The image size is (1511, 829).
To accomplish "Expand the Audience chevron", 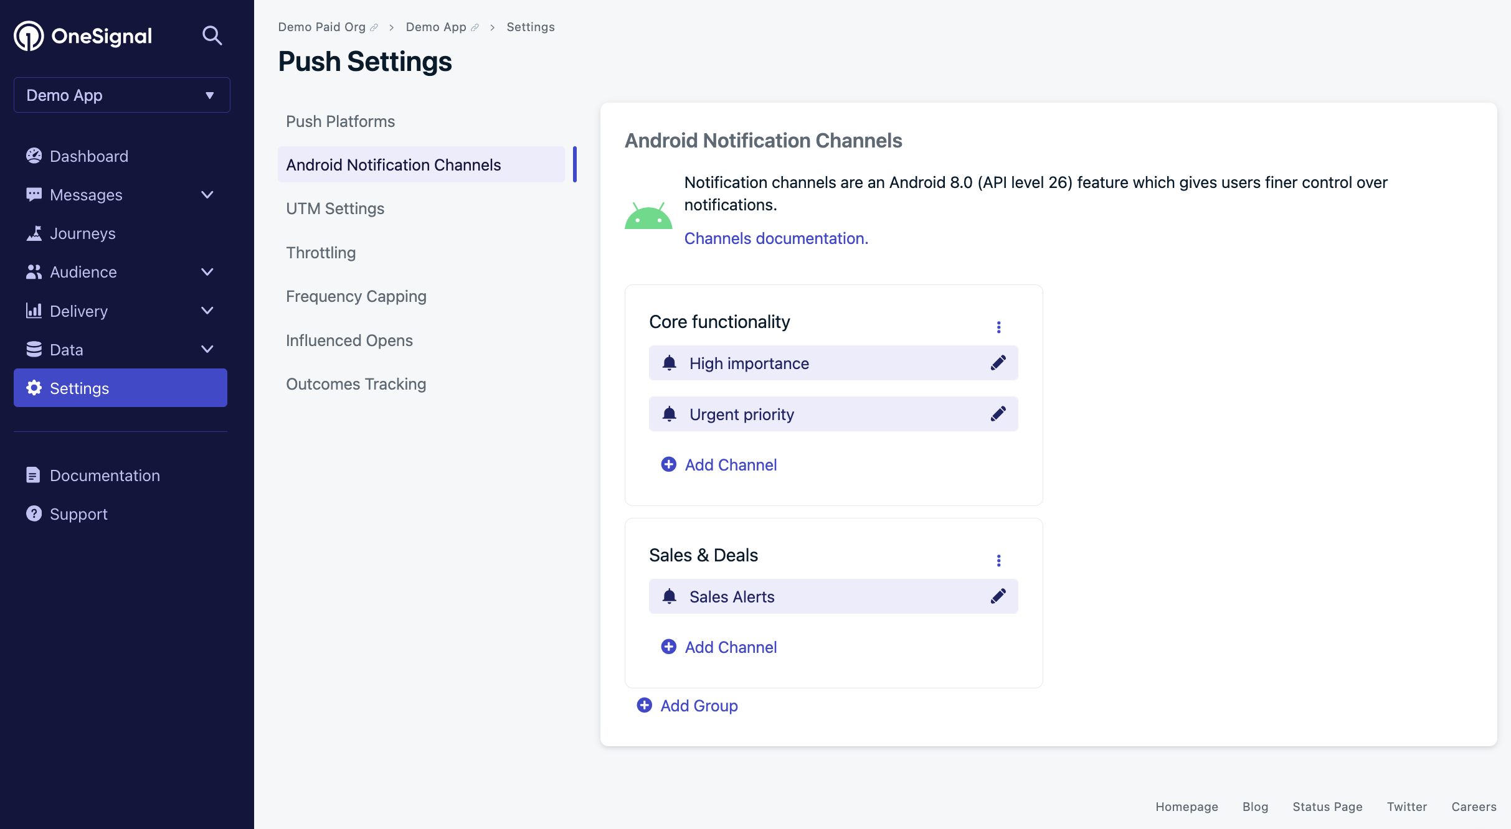I will [207, 272].
